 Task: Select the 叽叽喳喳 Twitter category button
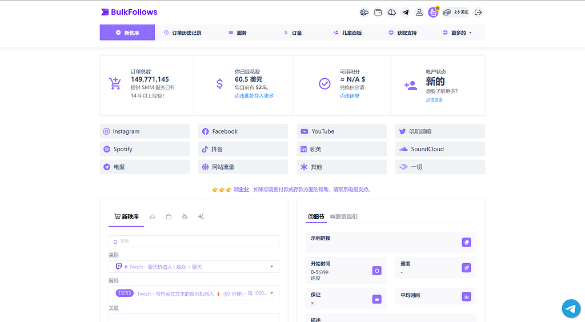point(440,131)
